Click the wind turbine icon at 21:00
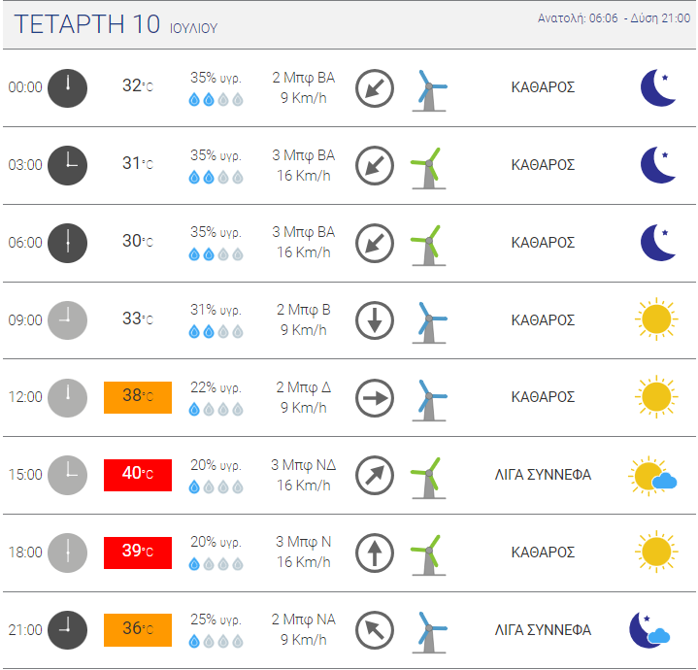The width and height of the screenshot is (698, 670). tap(429, 632)
